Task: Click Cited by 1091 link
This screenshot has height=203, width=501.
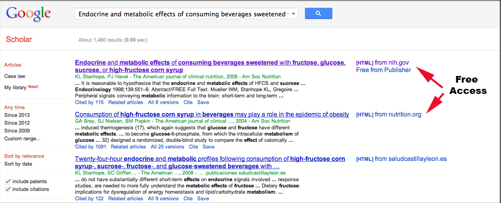Action: pyautogui.click(x=91, y=147)
